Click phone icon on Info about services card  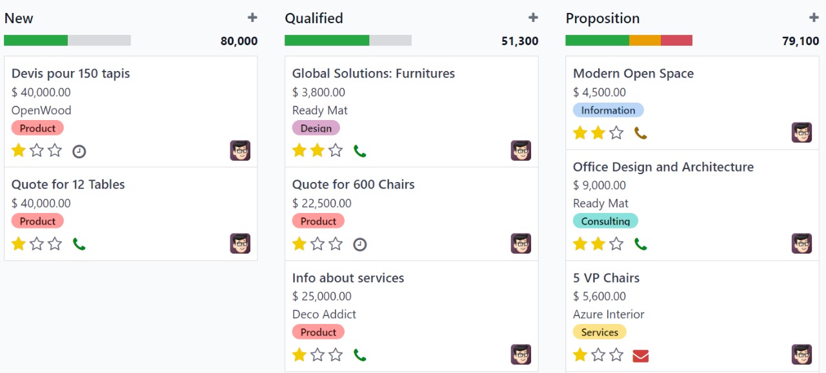coord(360,356)
